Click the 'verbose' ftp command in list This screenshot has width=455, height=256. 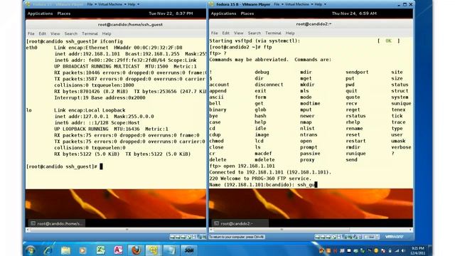[401, 147]
